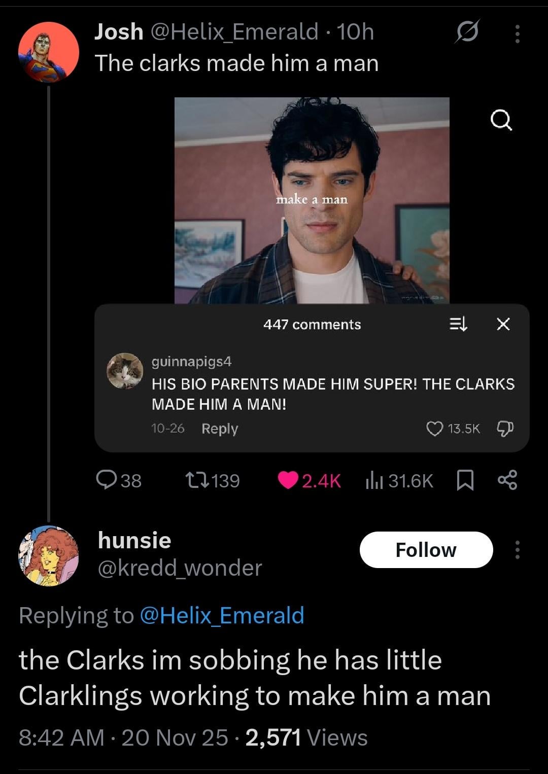Viewport: 548px width, 774px height.
Task: Retweet Josh's post with 139 reposts
Action: (197, 480)
